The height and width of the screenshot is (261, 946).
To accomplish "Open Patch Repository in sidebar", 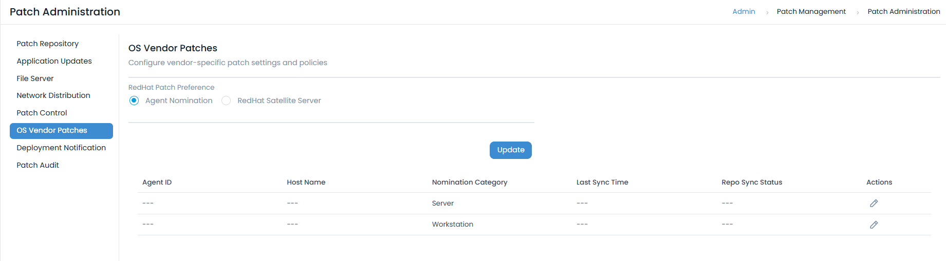I will coord(47,44).
